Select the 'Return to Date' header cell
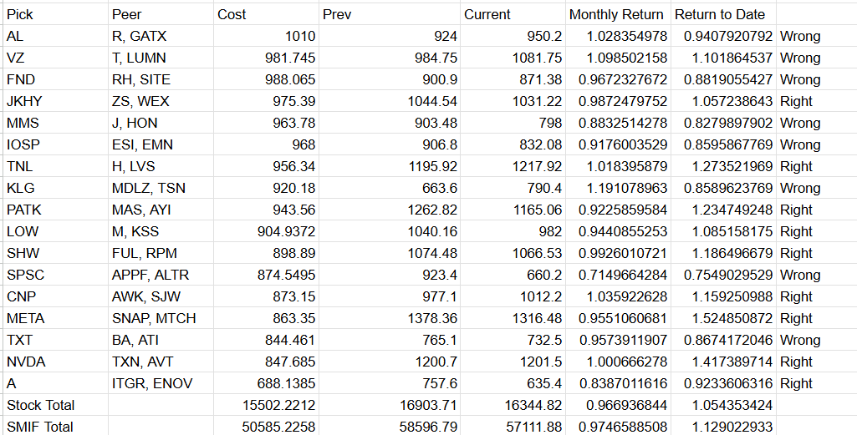 (x=723, y=14)
